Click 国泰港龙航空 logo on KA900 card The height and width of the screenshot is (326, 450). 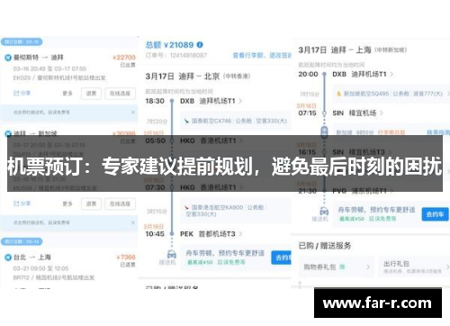point(186,207)
